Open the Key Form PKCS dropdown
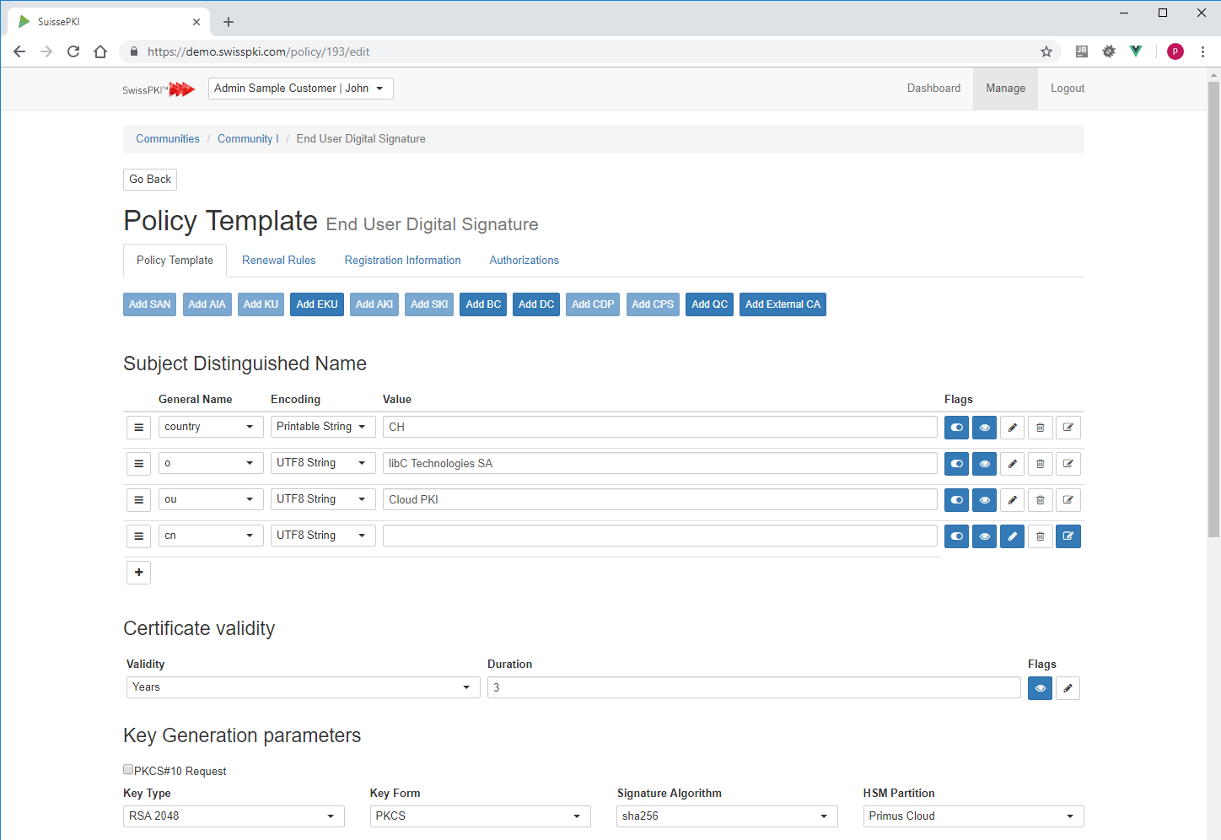This screenshot has width=1221, height=840. tap(480, 816)
